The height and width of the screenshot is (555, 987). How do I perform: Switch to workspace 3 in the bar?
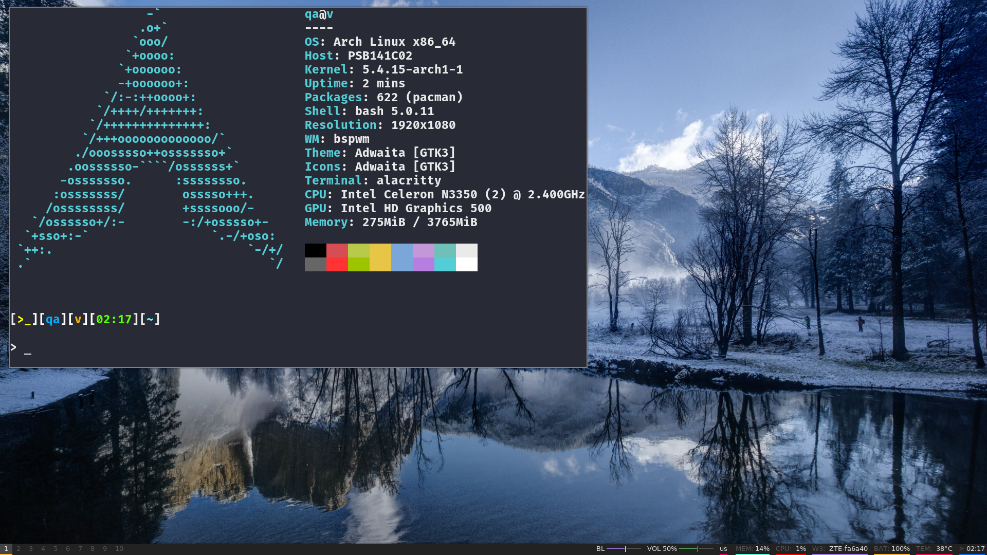[x=31, y=549]
